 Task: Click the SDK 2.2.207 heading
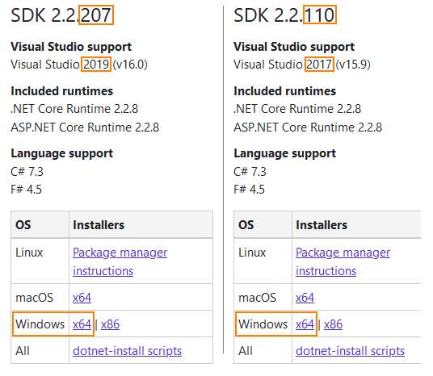pyautogui.click(x=61, y=15)
